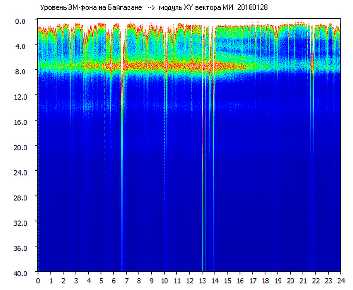Select hour 22 on the time axis
This screenshot has width=353, height=290.
tap(316, 281)
